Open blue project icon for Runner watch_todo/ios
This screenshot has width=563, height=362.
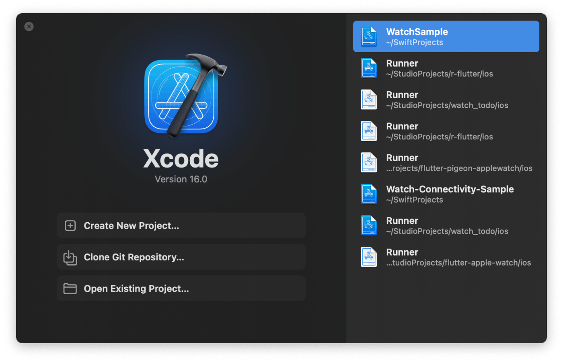pyautogui.click(x=369, y=226)
